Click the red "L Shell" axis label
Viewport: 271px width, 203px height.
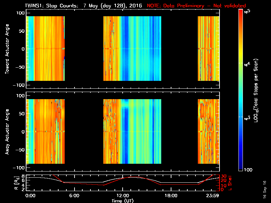(230, 182)
